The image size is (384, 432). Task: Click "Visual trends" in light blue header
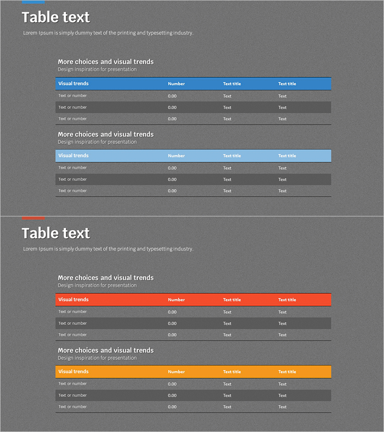(73, 156)
